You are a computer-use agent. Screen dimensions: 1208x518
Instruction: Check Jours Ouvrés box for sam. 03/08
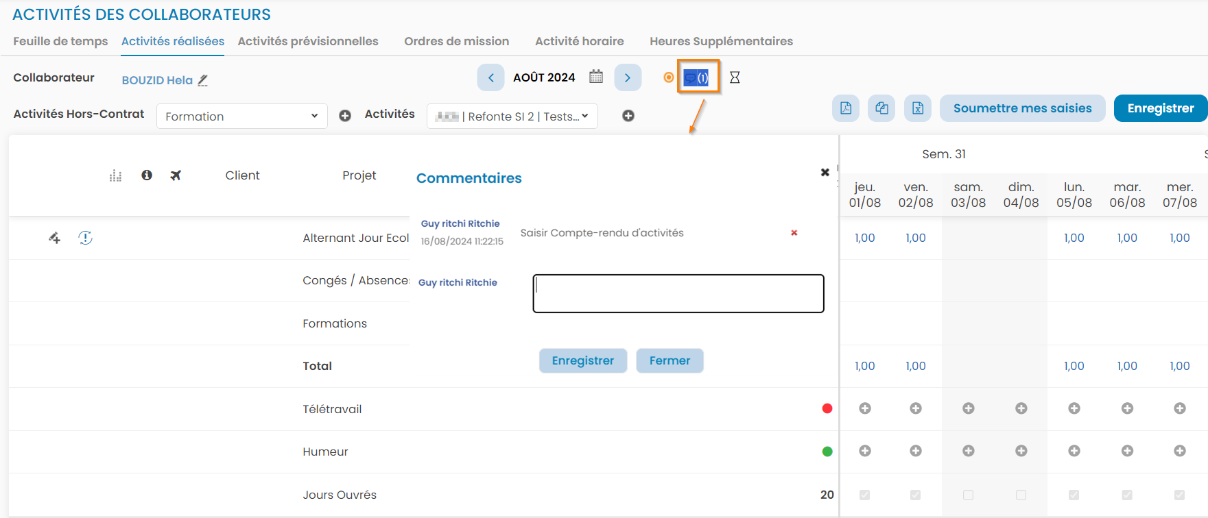tap(968, 495)
